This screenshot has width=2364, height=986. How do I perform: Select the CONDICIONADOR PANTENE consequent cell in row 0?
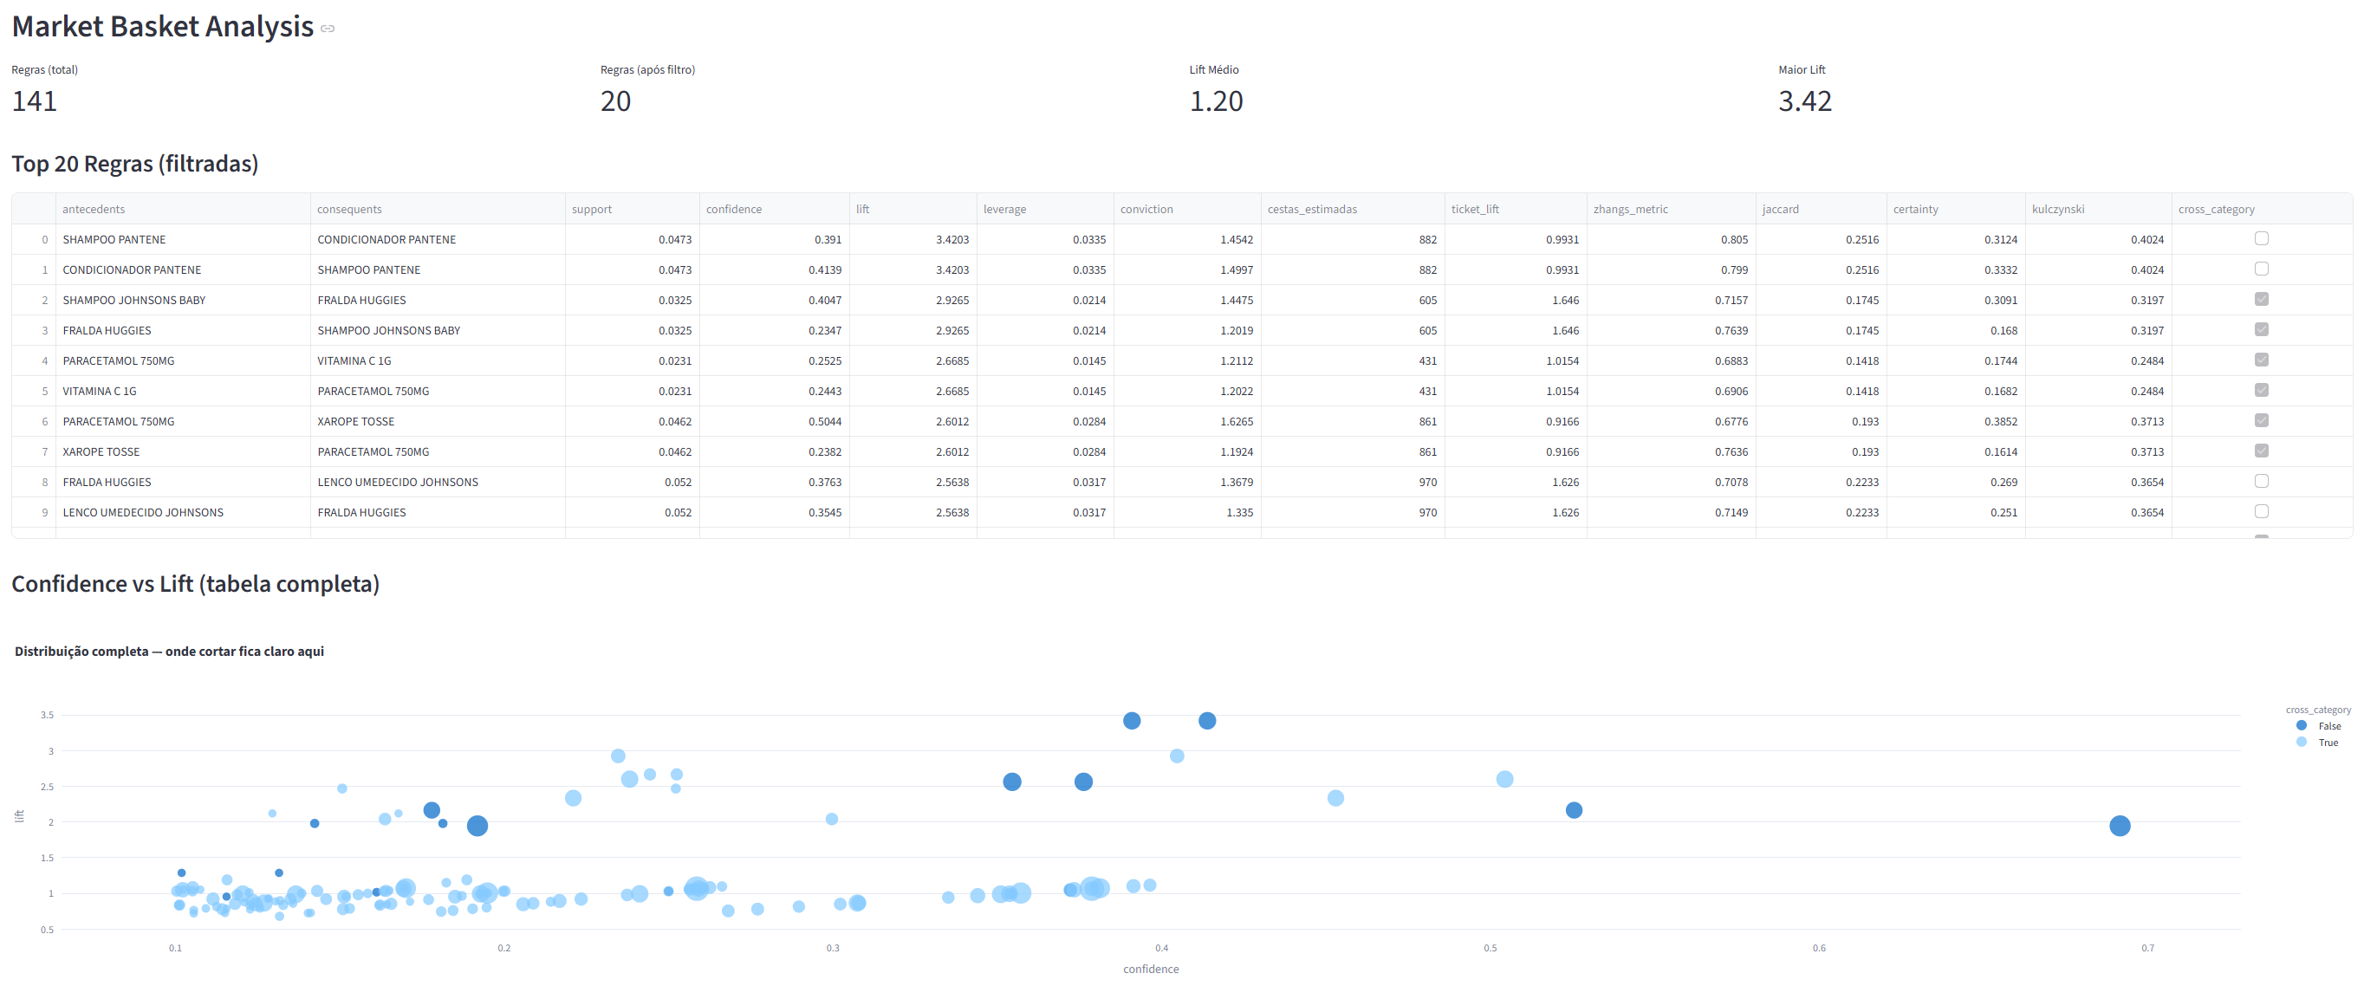coord(438,239)
